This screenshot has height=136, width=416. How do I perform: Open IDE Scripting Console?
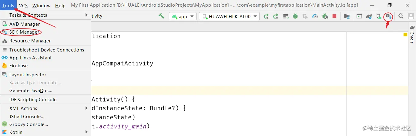[45, 99]
